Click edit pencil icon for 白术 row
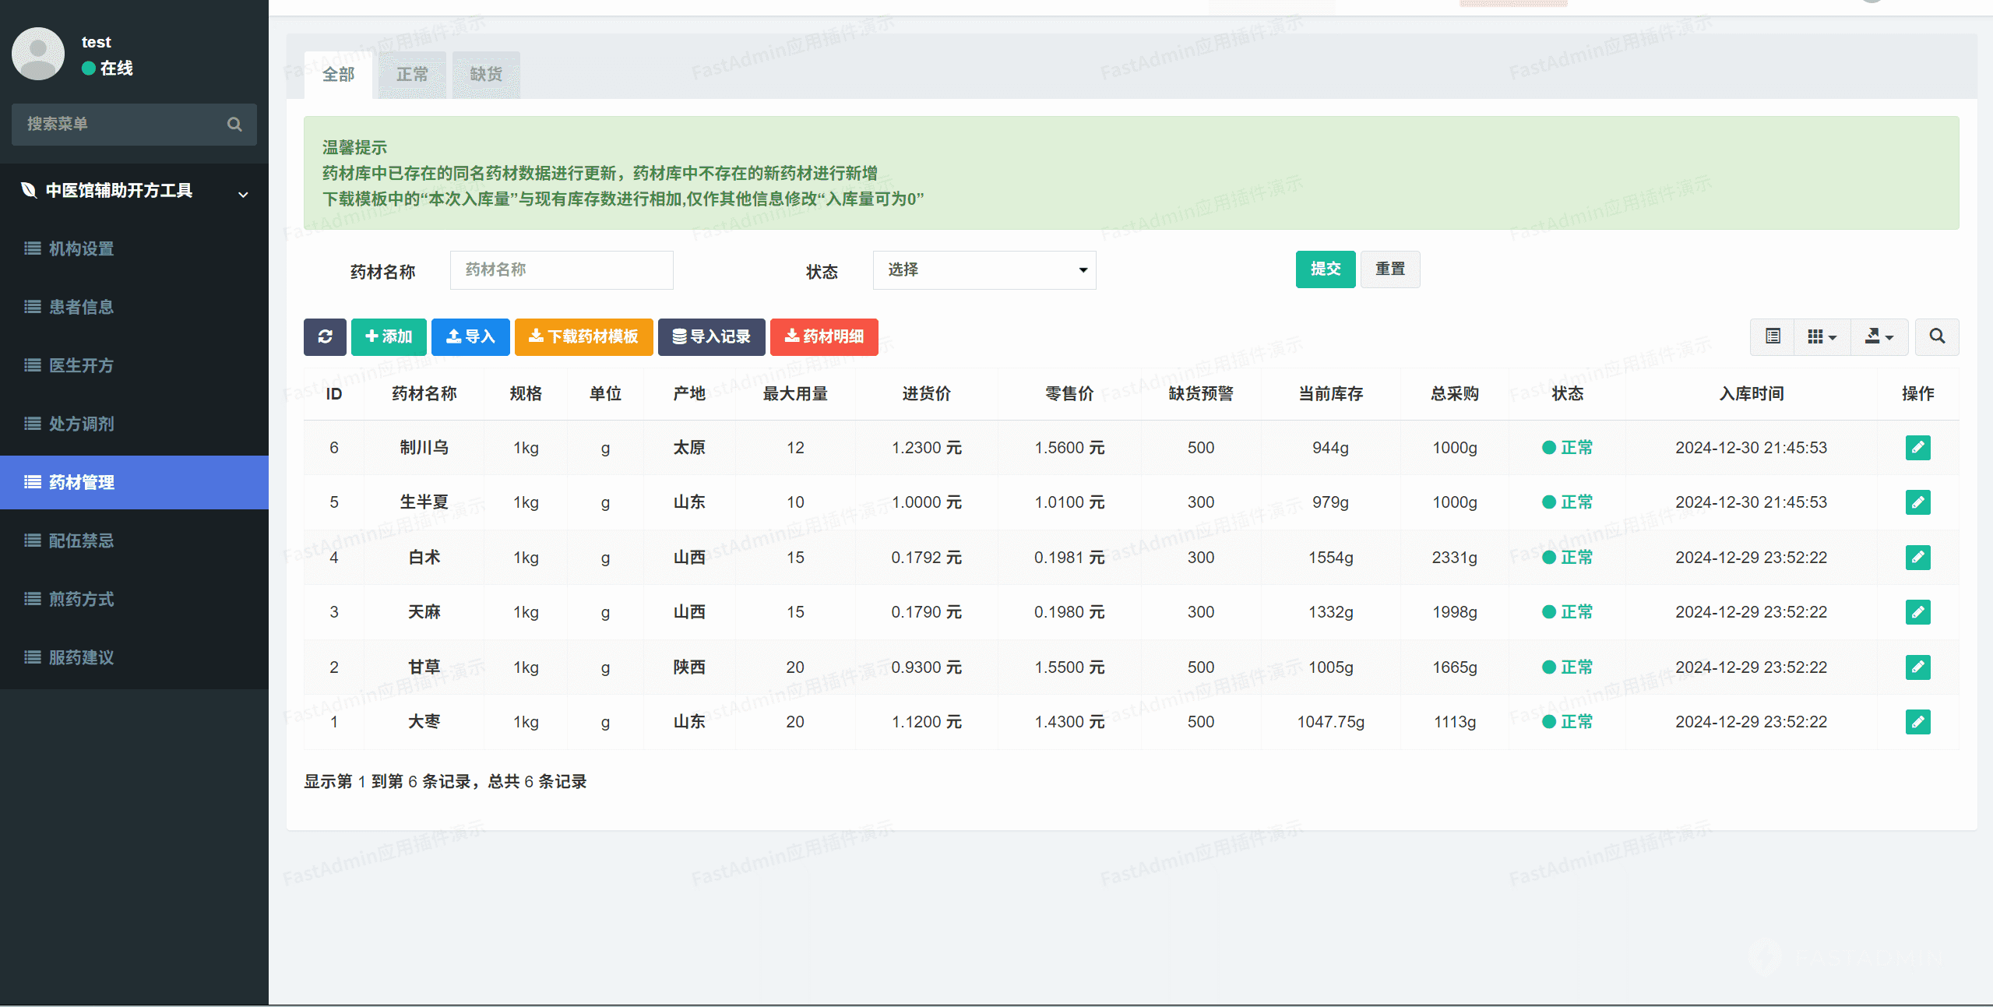This screenshot has height=1007, width=1993. (1917, 558)
